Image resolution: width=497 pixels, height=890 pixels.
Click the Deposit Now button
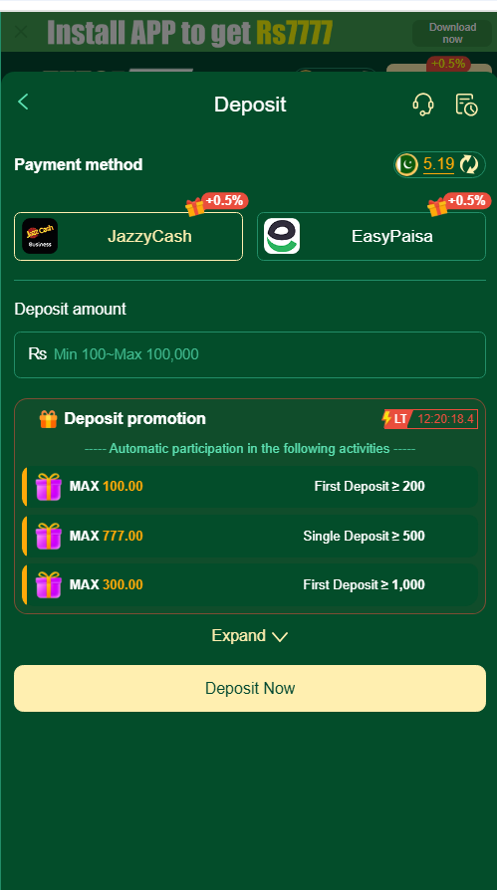250,689
